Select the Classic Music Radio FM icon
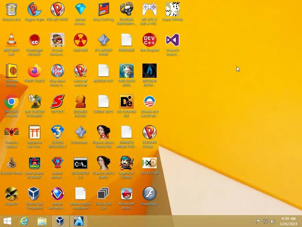 pos(104,132)
